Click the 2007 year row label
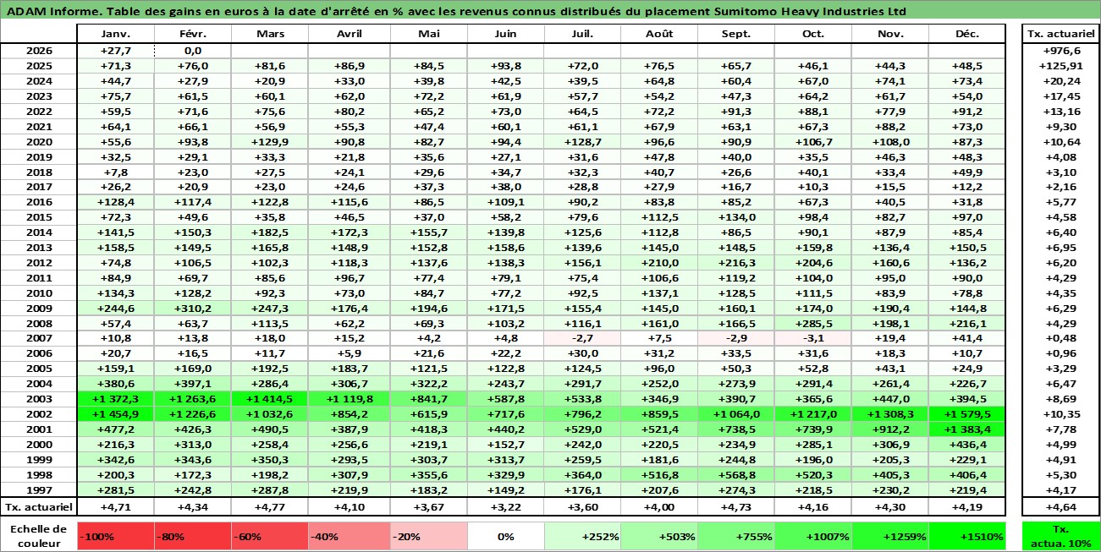 coord(39,338)
